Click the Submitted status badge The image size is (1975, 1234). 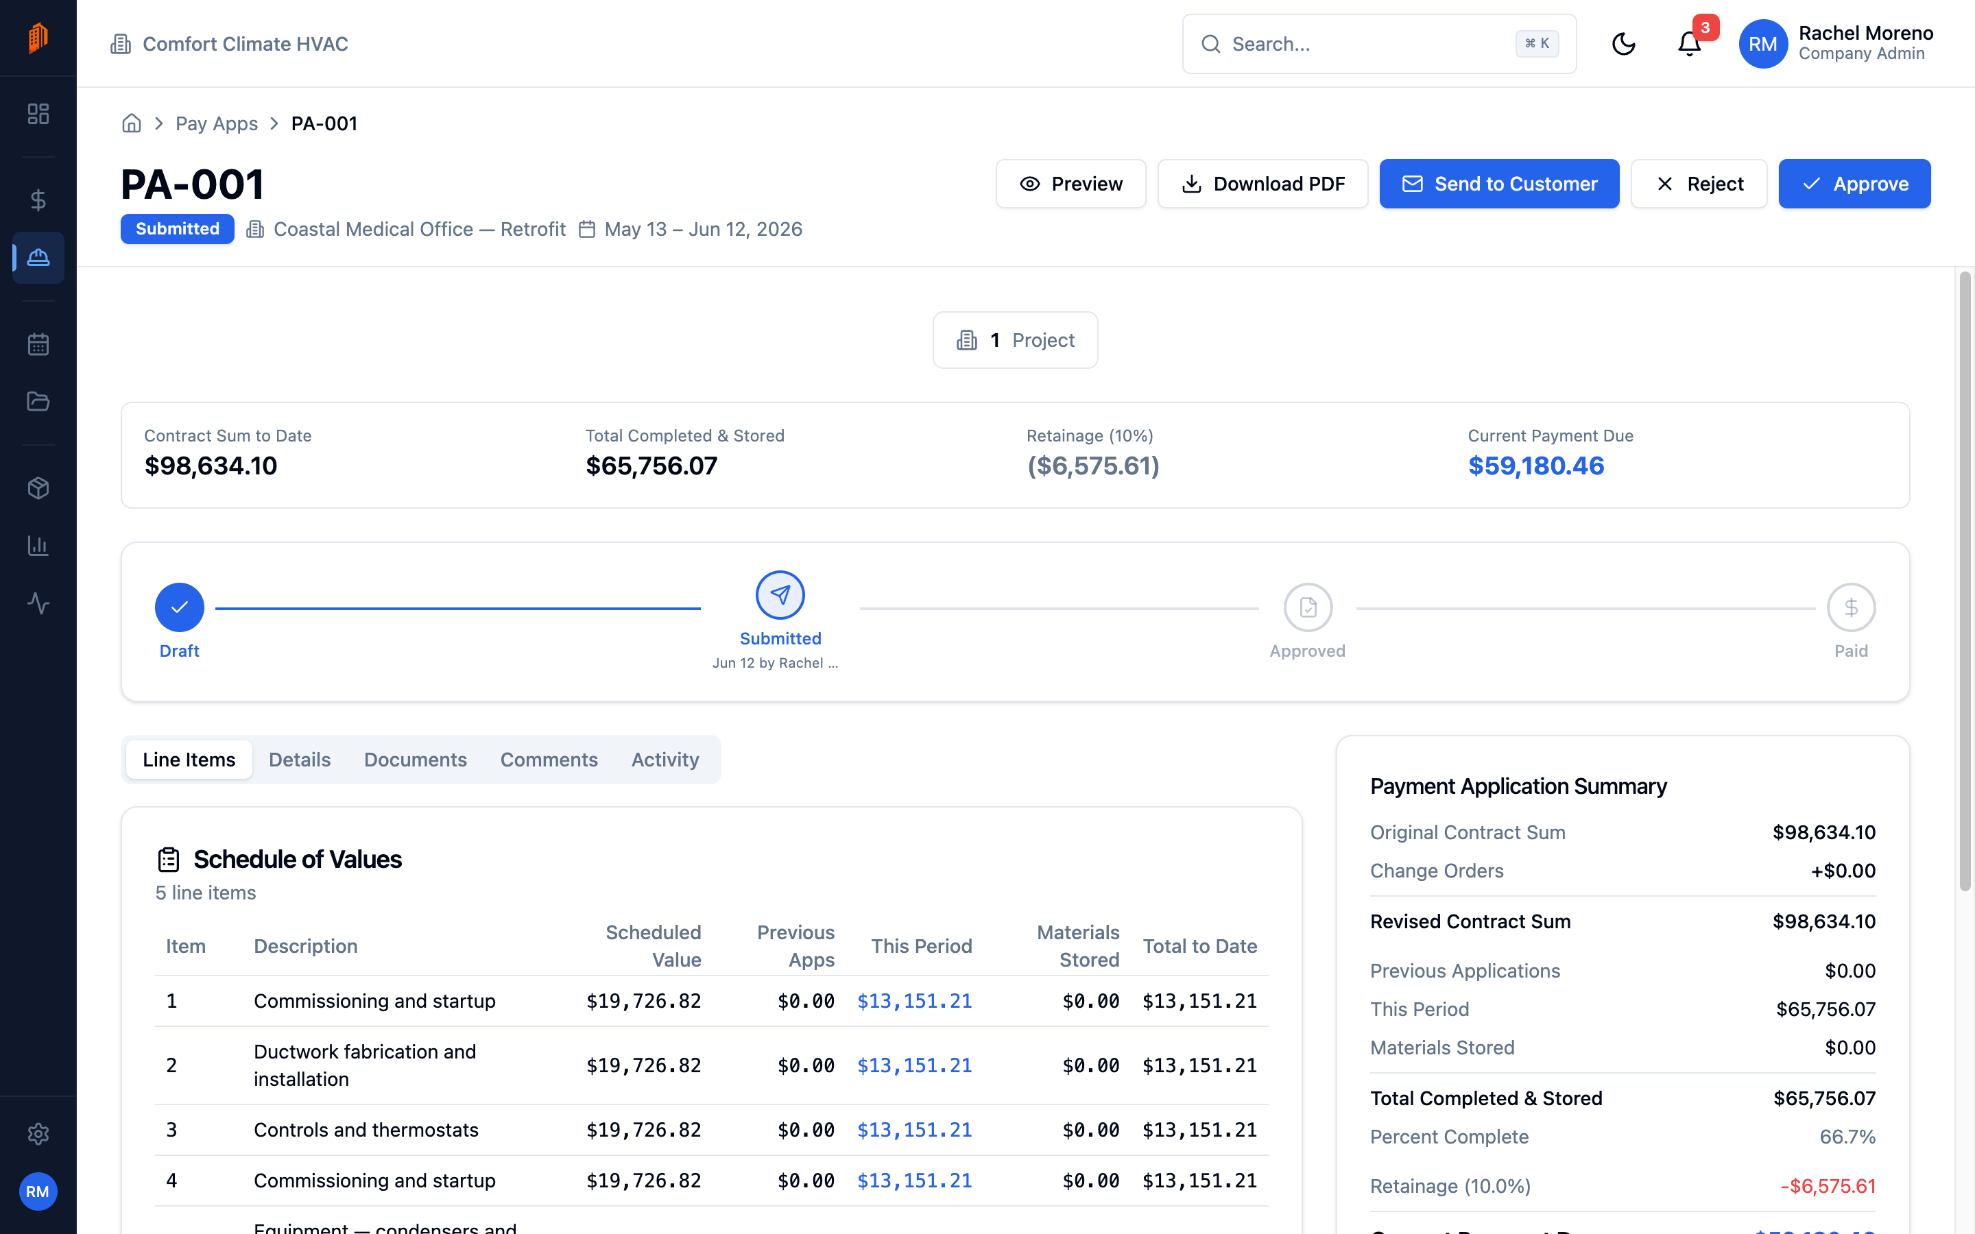coord(177,230)
